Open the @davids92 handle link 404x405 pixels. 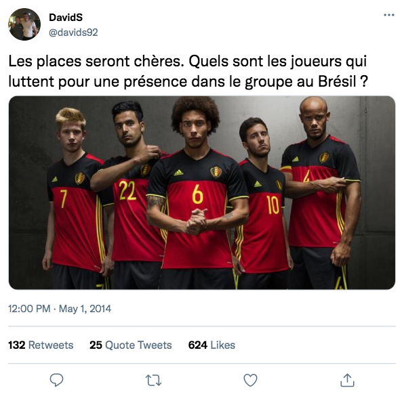(x=73, y=33)
